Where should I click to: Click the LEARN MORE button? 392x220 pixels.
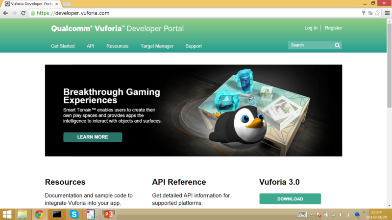pos(93,137)
